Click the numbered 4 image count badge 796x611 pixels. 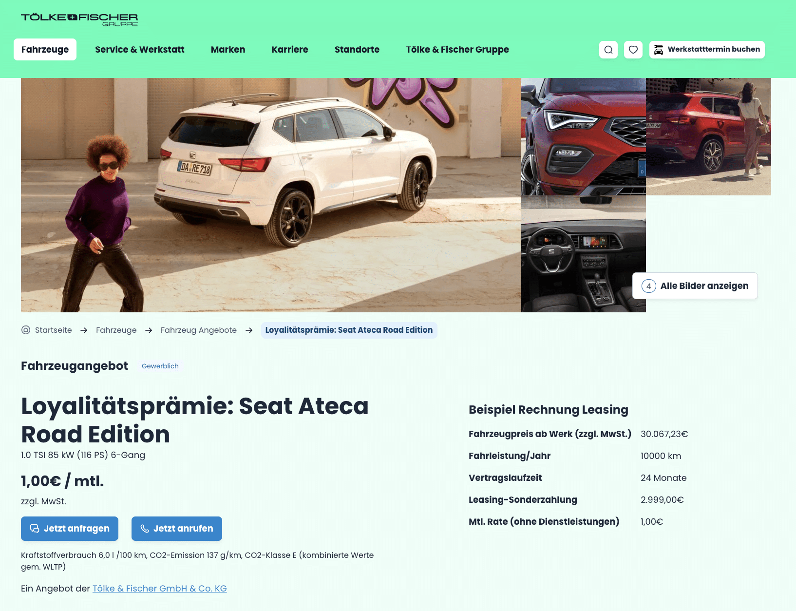[x=649, y=286]
